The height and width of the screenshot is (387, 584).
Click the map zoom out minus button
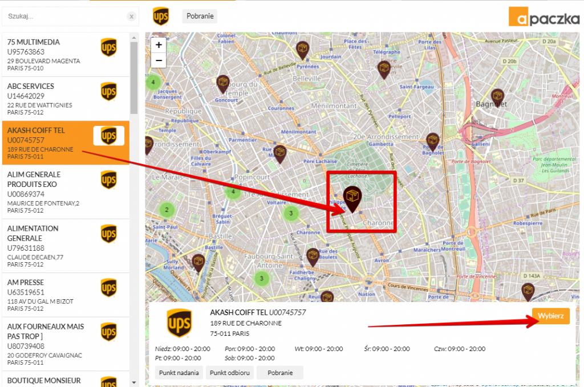pyautogui.click(x=159, y=60)
